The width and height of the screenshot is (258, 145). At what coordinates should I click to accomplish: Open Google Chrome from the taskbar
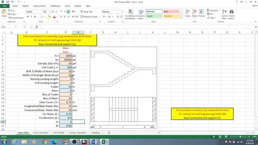click(x=44, y=142)
